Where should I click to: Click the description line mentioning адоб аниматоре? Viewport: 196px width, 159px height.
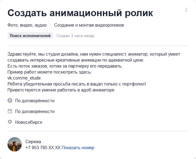point(61,90)
